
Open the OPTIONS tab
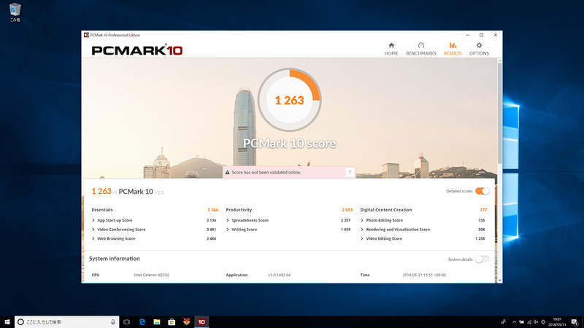click(479, 49)
